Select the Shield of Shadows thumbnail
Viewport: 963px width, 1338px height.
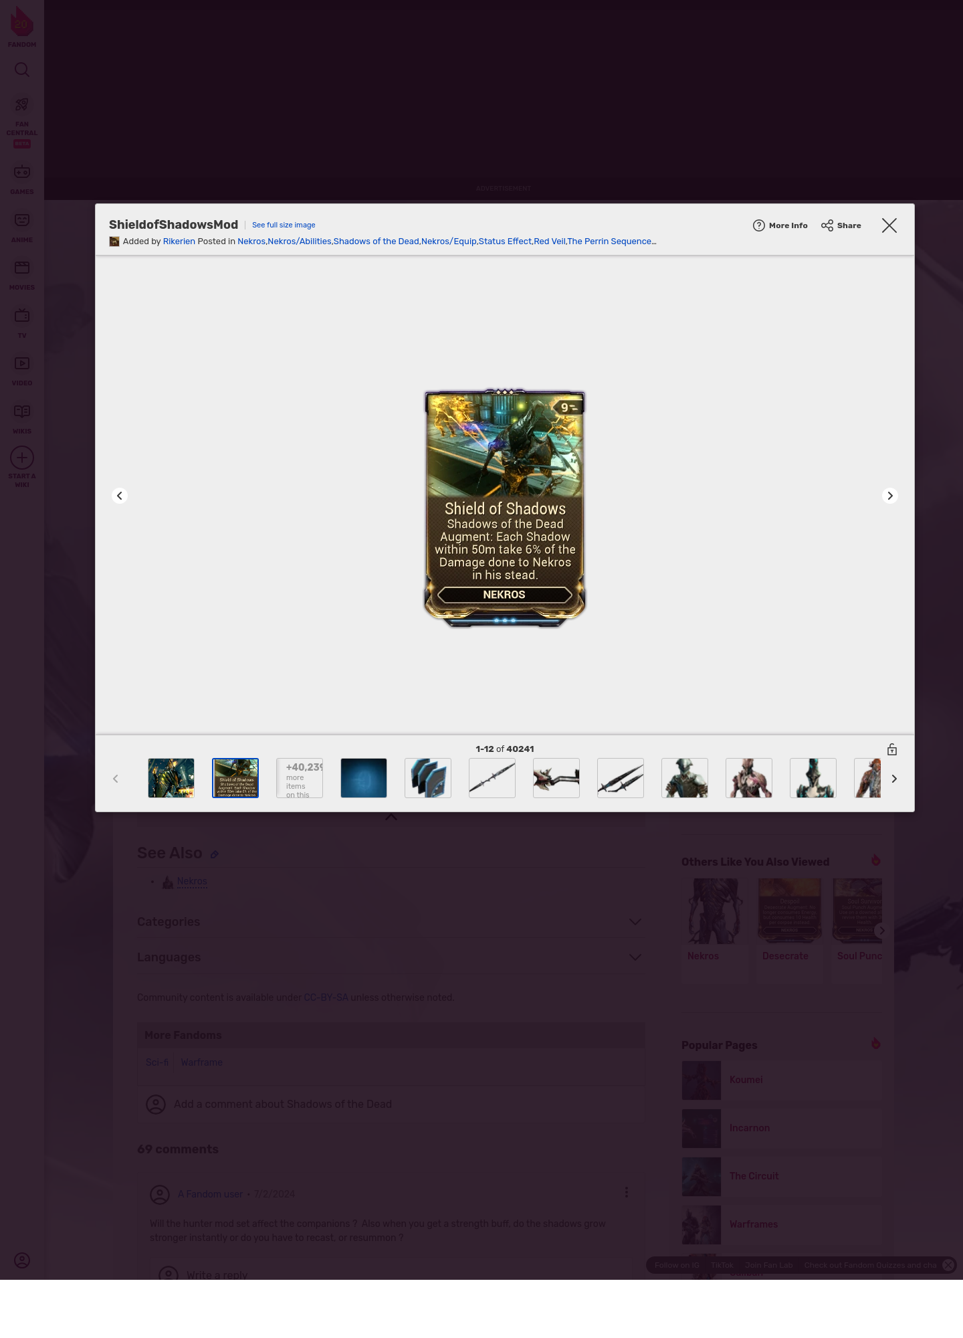click(x=235, y=778)
